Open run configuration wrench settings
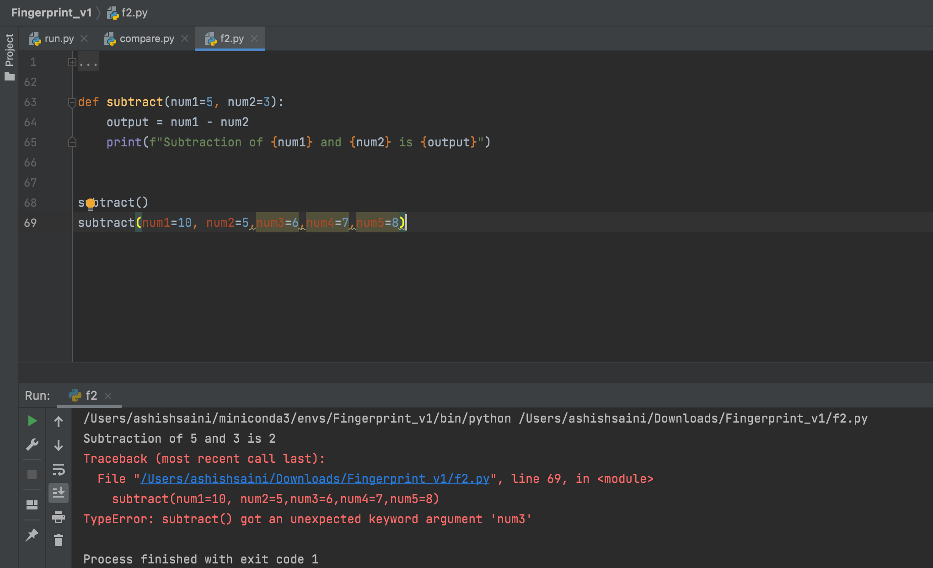Image resolution: width=933 pixels, height=568 pixels. pos(32,445)
